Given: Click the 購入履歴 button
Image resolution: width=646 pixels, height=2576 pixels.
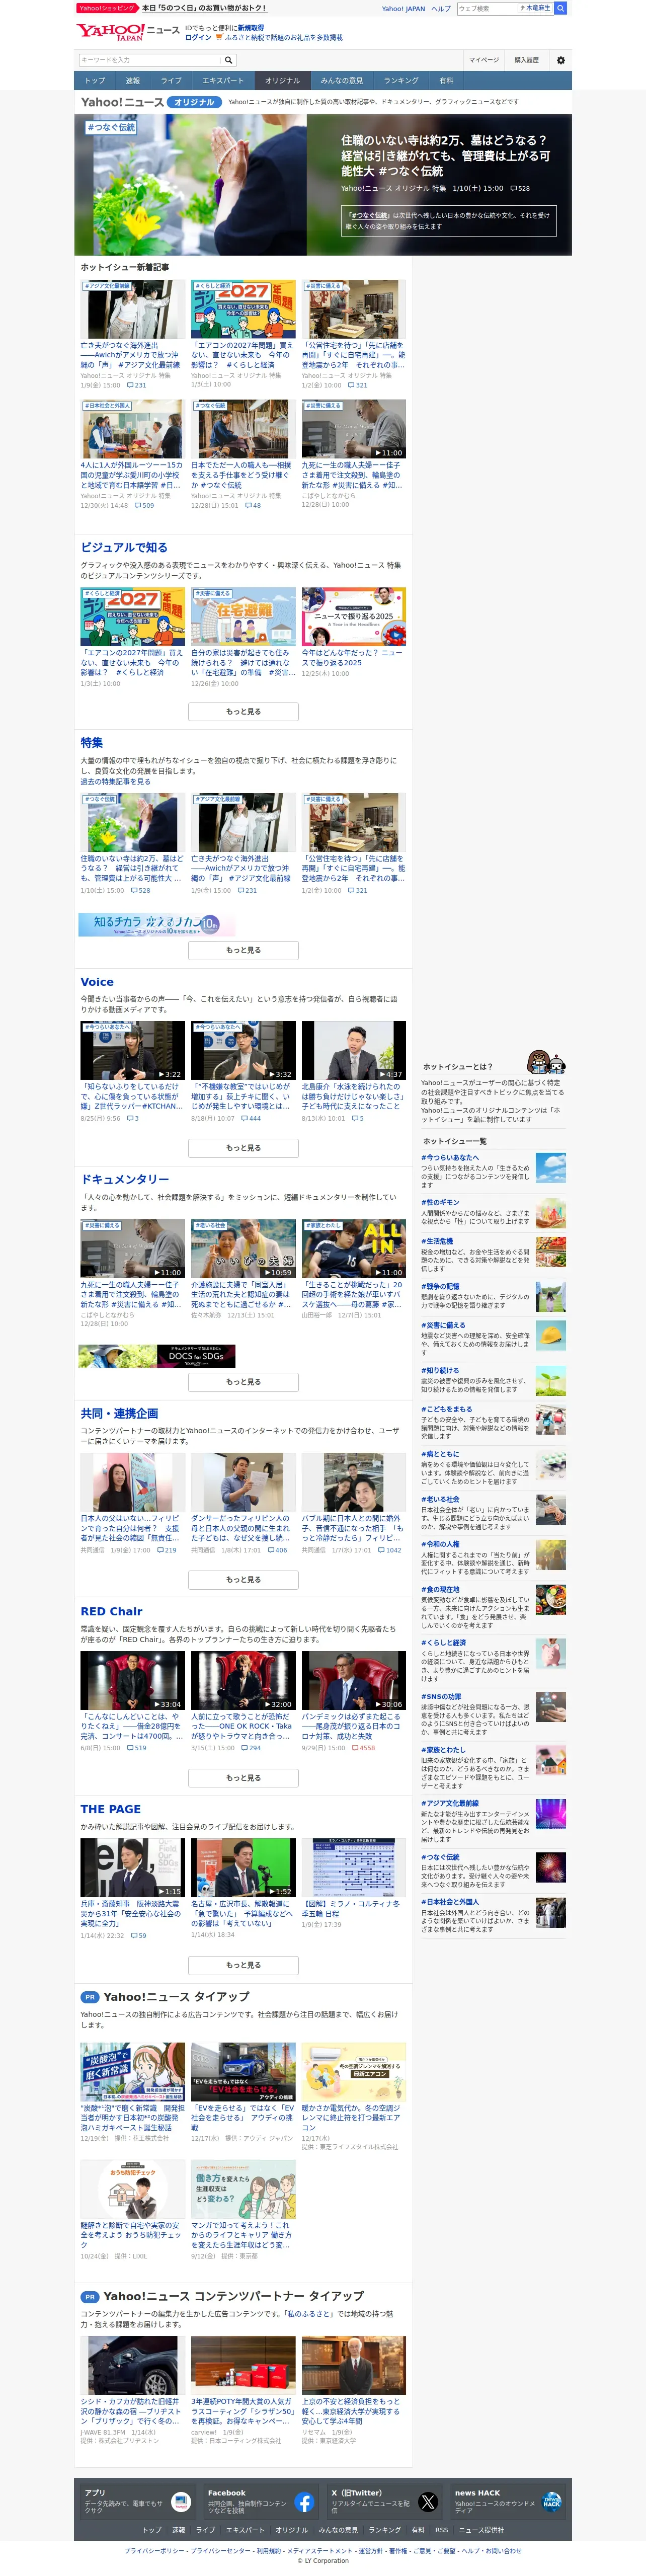Looking at the screenshot, I should 526,60.
